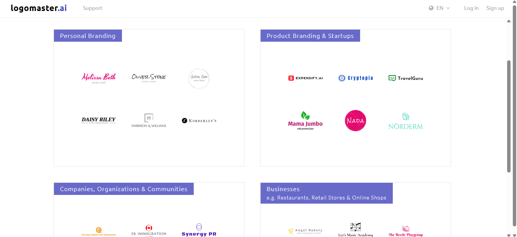This screenshot has width=517, height=237.
Task: Select the Mama Jumbo leaf logo
Action: pos(305,121)
